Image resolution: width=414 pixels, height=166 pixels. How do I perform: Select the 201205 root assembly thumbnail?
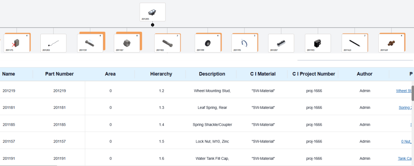pyautogui.click(x=152, y=12)
